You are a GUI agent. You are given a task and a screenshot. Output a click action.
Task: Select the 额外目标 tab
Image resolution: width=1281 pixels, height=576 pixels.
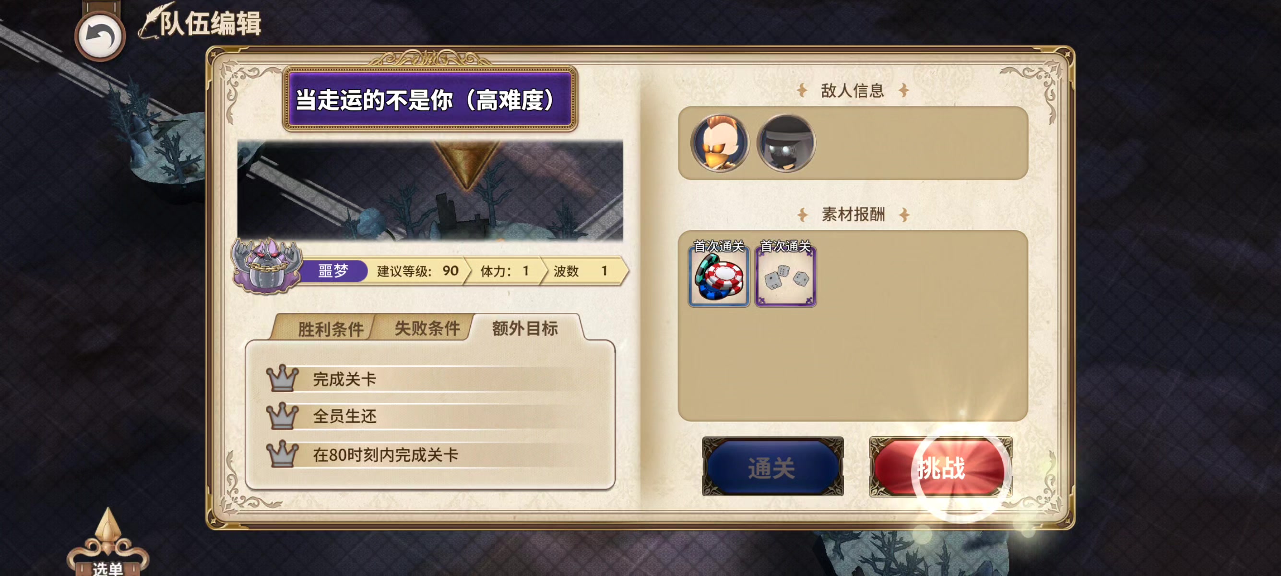click(x=525, y=328)
